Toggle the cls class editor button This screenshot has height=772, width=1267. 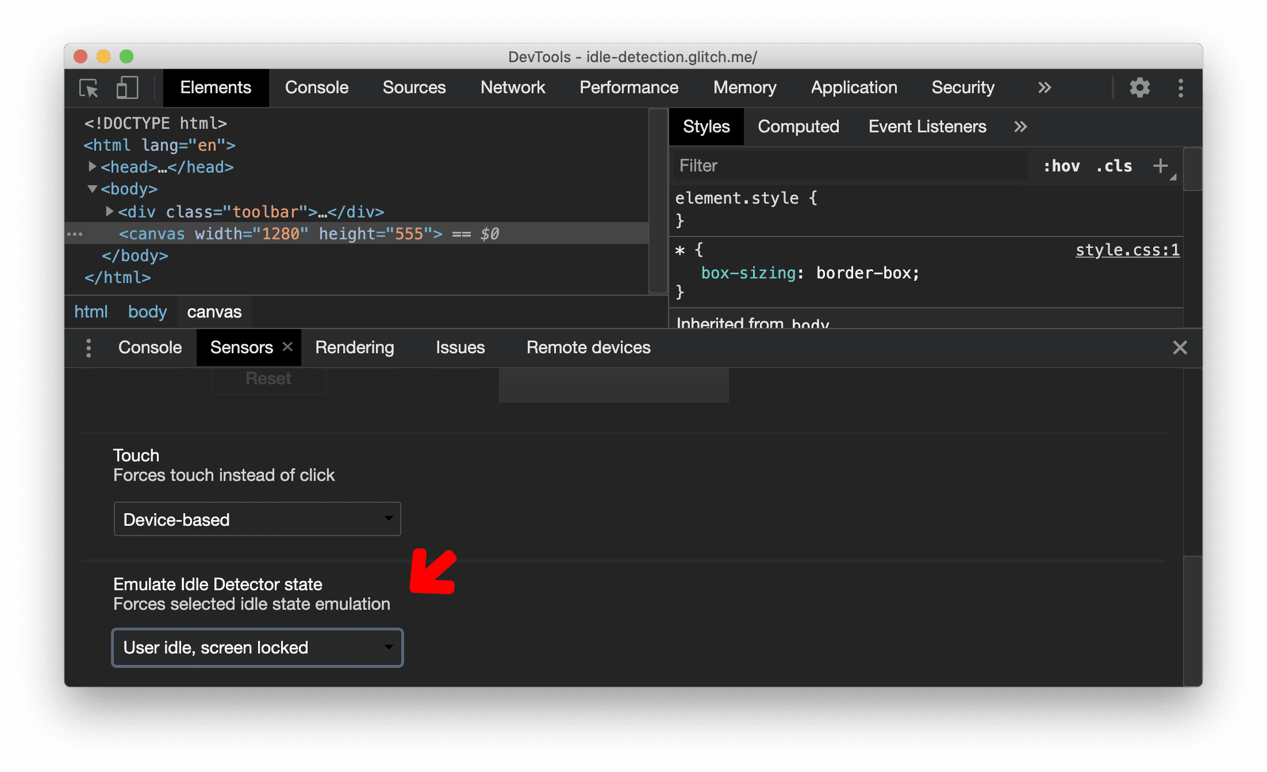point(1122,165)
